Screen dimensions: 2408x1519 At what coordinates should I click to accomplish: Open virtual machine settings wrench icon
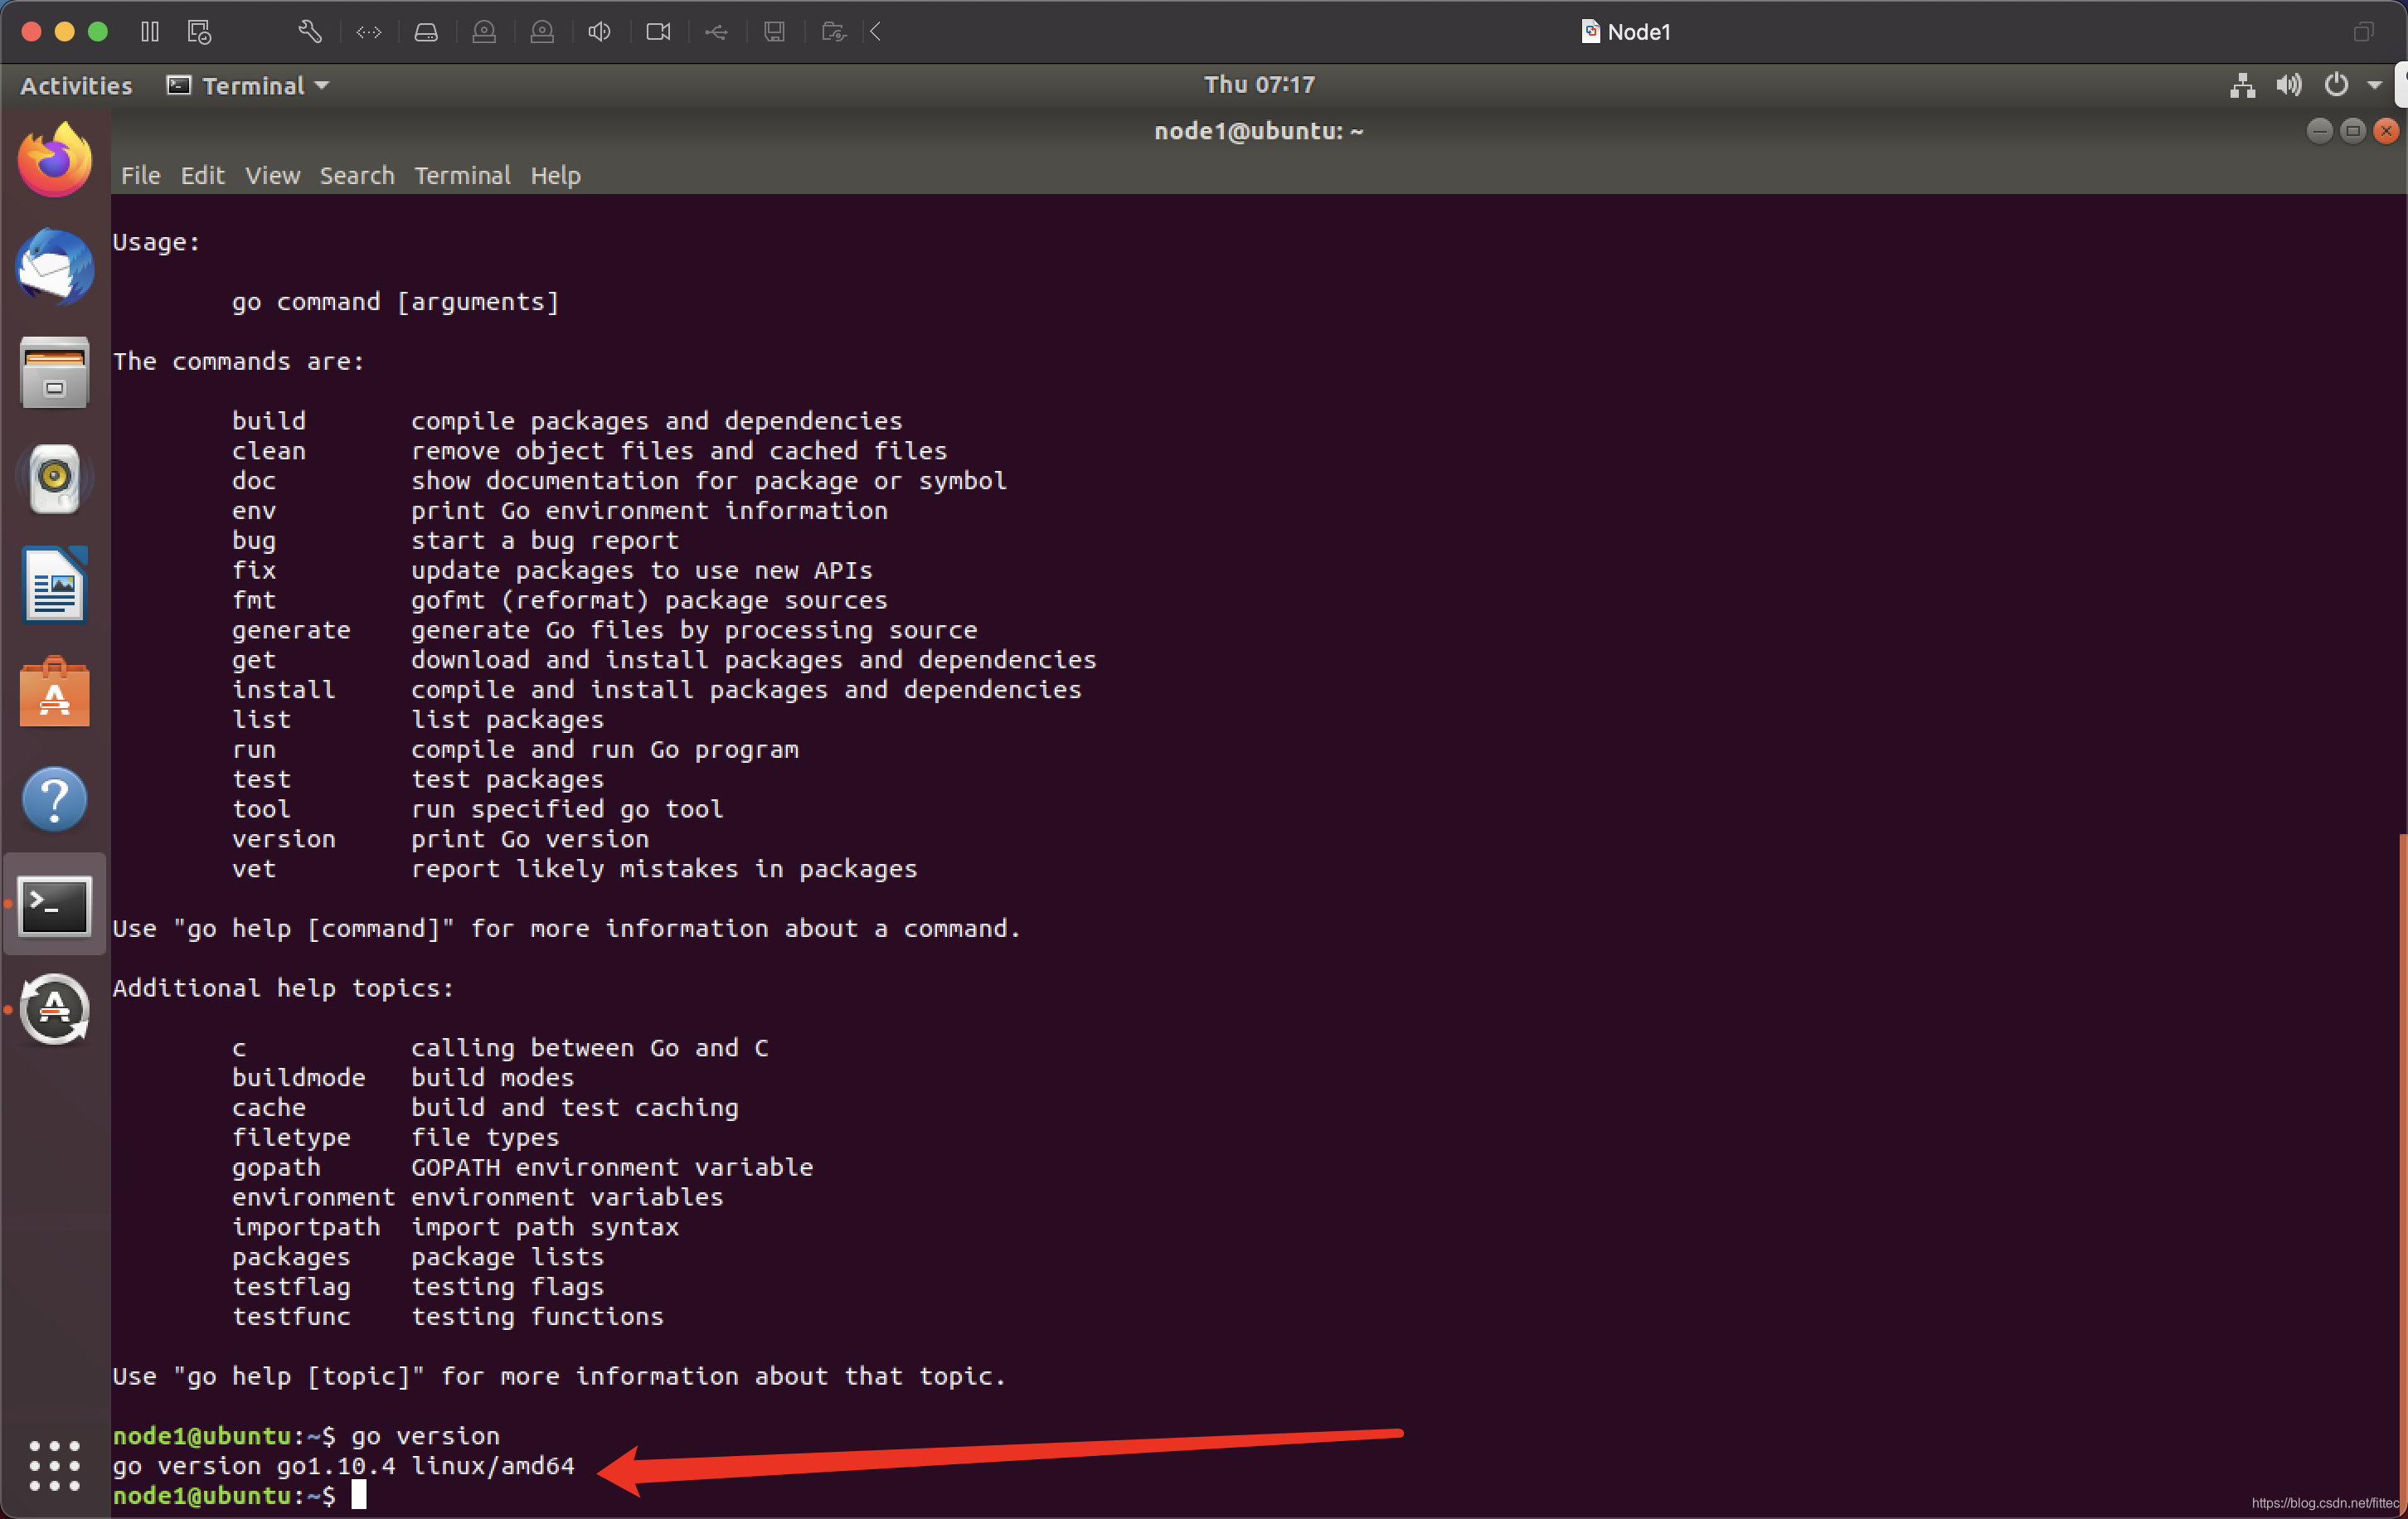(x=310, y=32)
